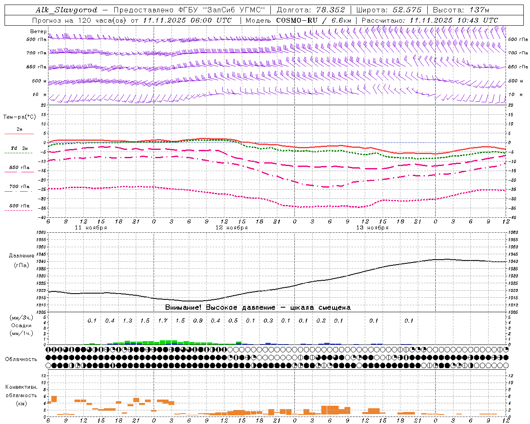
Task: Click the warning Внимание! Высокое давление — шкала смещена
Action: coord(258,308)
